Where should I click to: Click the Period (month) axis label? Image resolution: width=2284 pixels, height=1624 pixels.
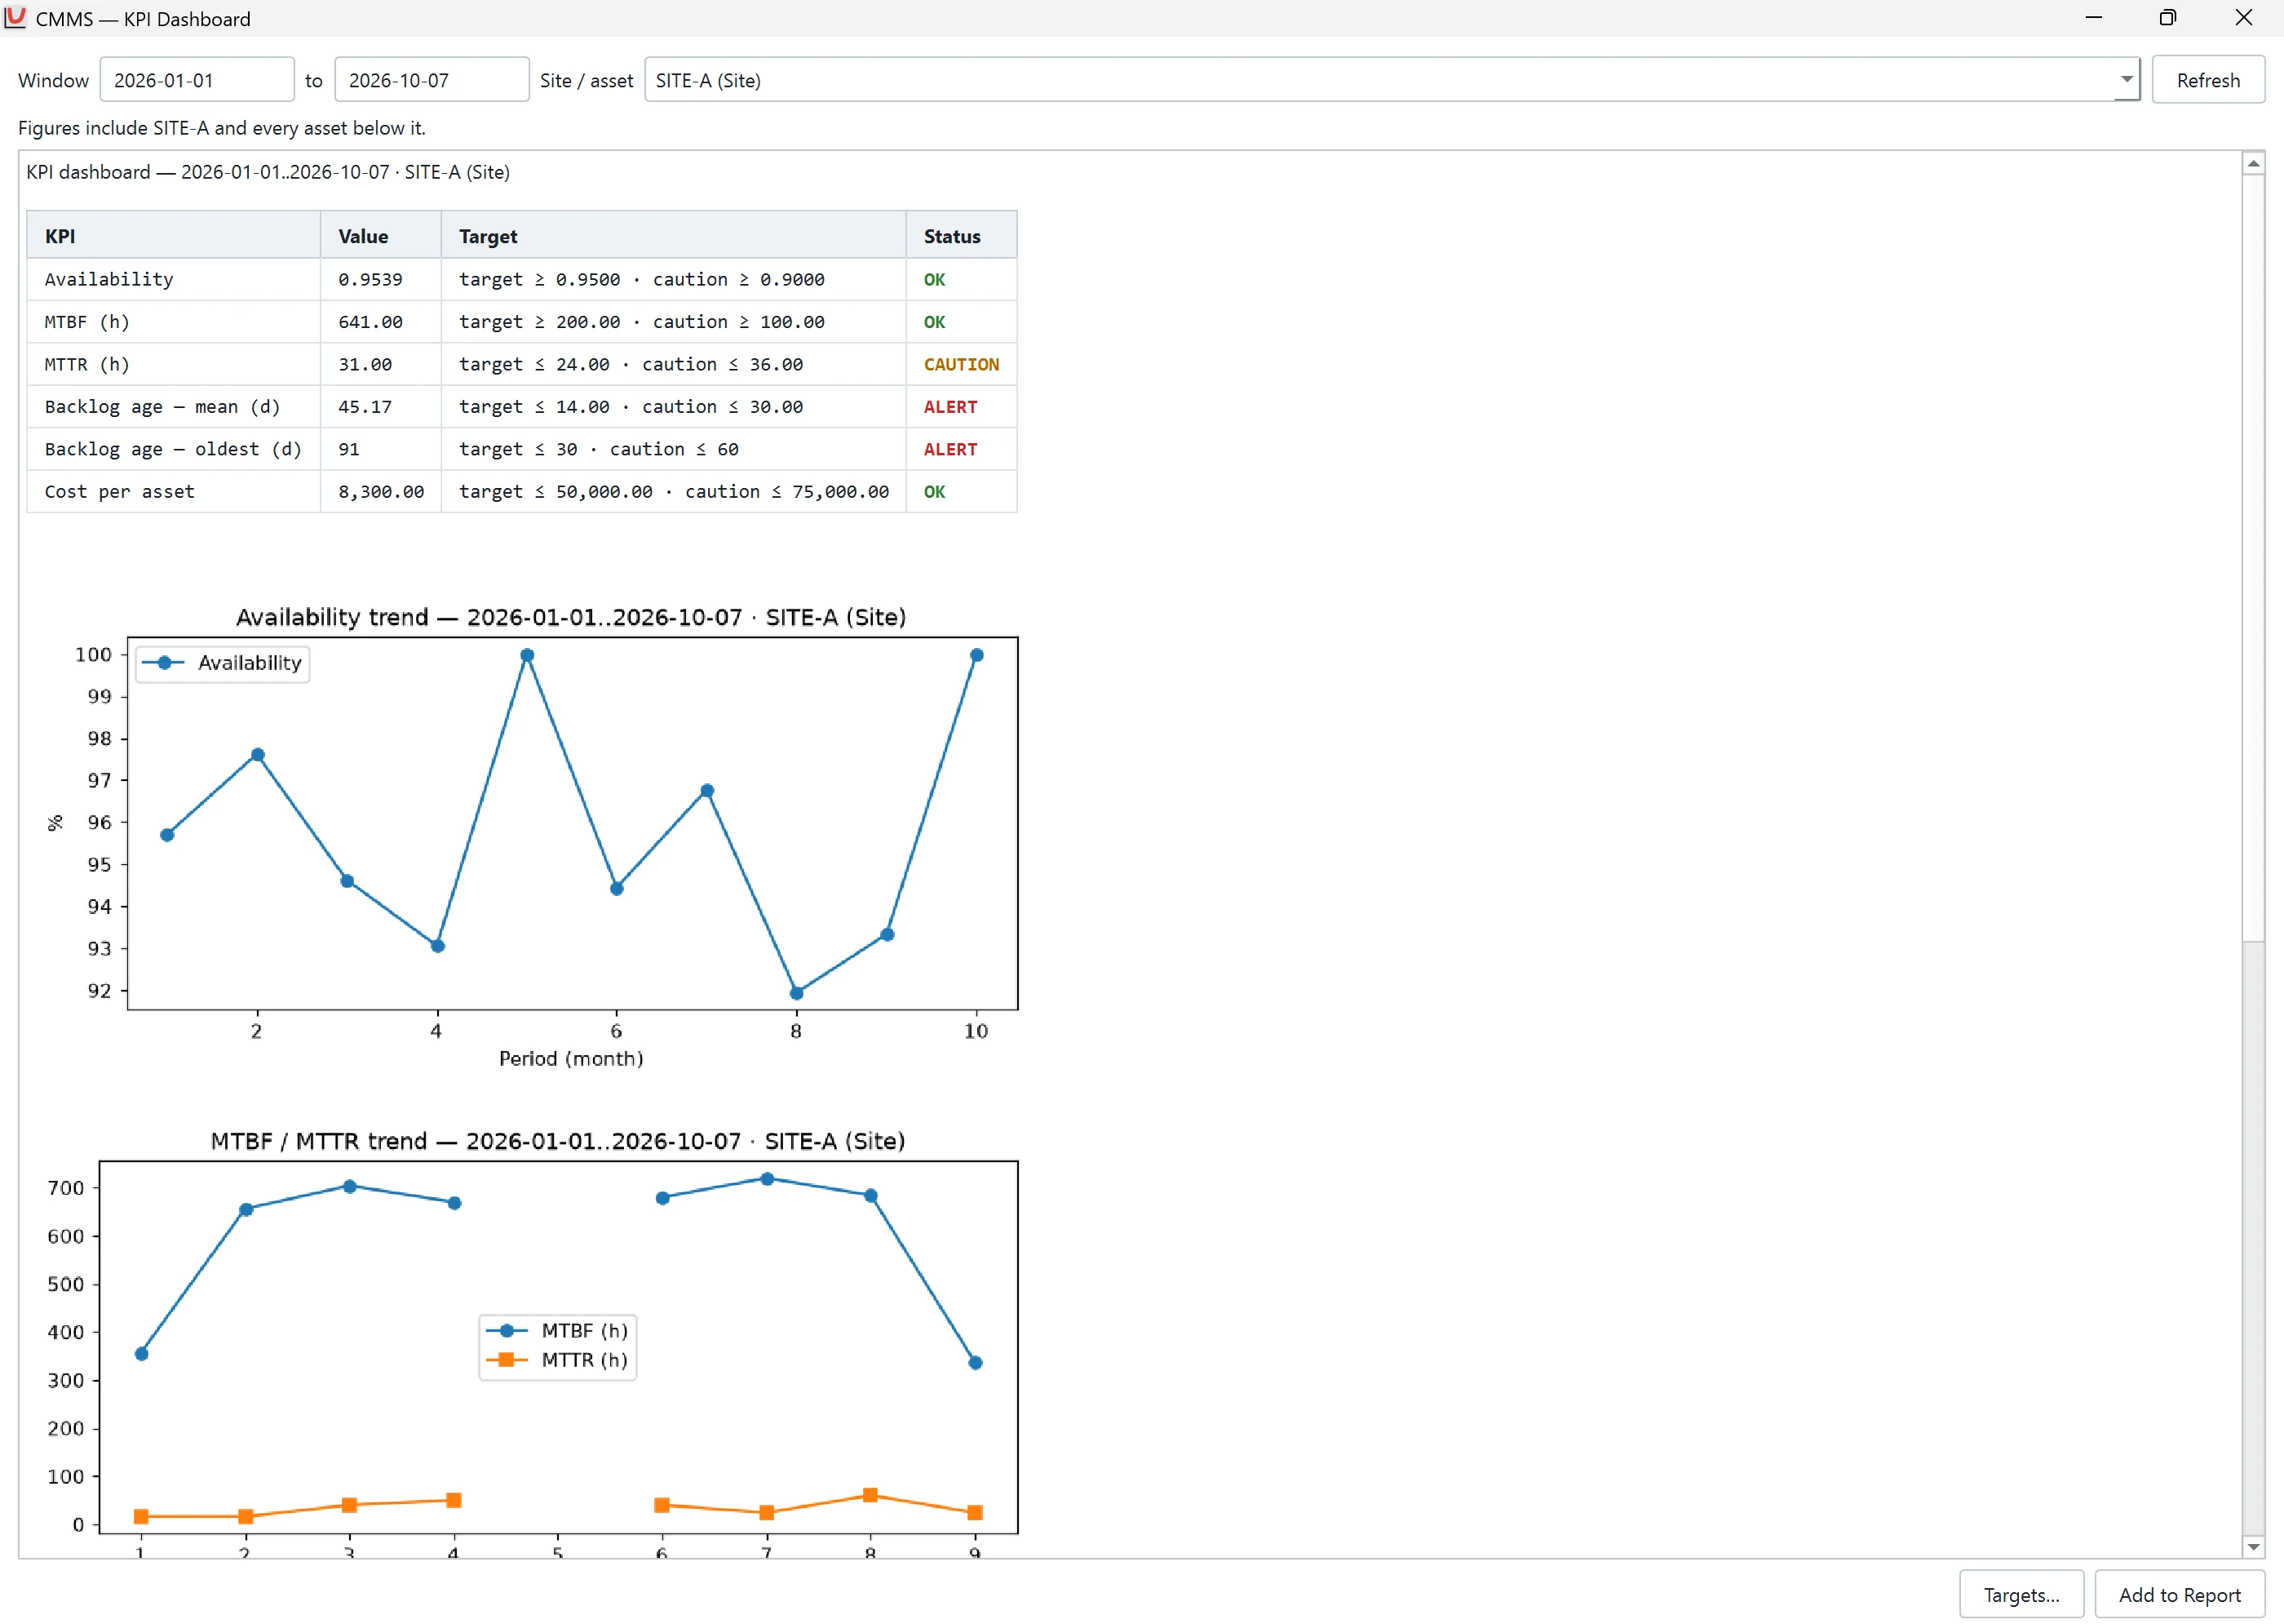[x=571, y=1058]
